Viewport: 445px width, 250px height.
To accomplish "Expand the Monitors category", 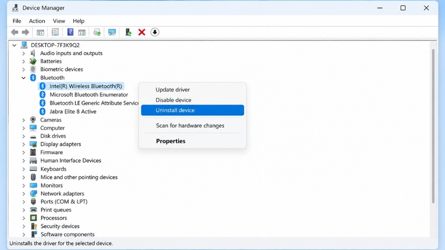I will 24,185.
